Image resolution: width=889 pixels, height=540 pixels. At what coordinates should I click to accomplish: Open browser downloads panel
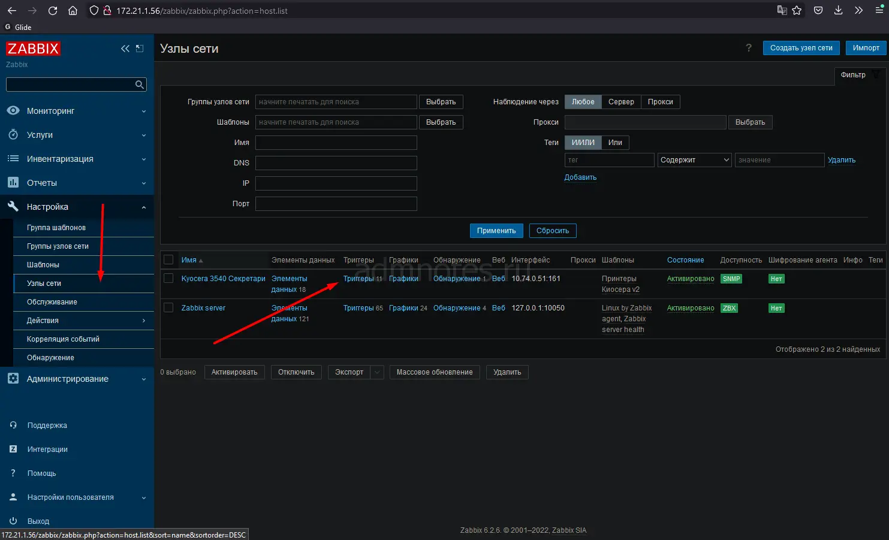coord(838,11)
